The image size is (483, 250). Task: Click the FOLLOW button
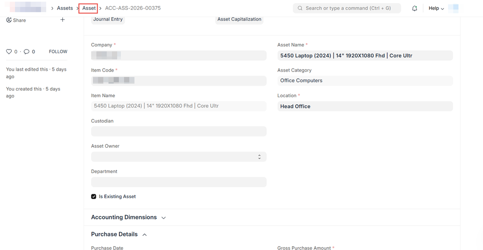coord(58,51)
